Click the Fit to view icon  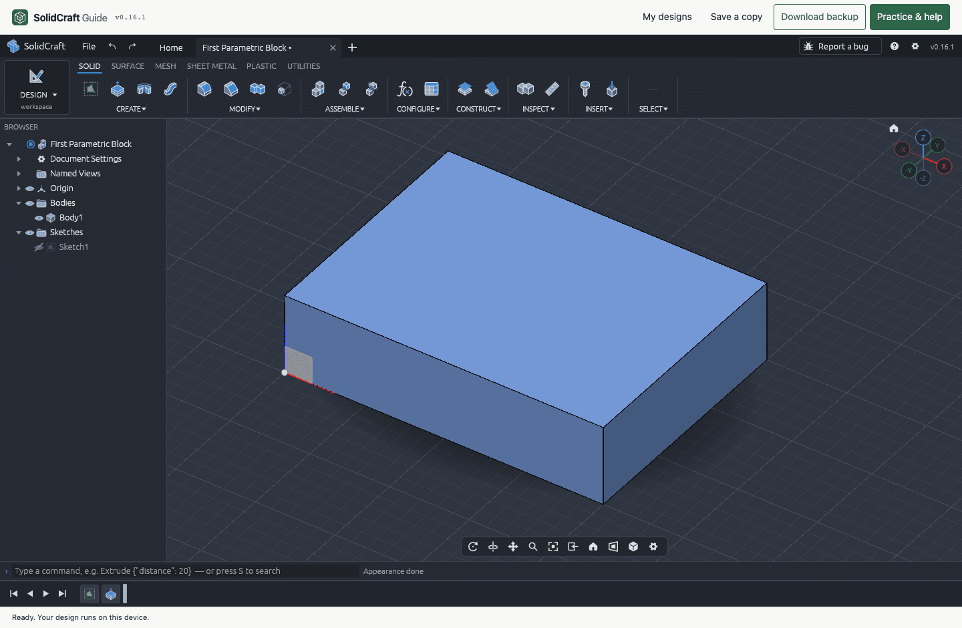(553, 546)
